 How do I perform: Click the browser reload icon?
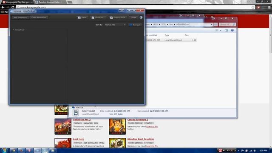tap(13, 7)
